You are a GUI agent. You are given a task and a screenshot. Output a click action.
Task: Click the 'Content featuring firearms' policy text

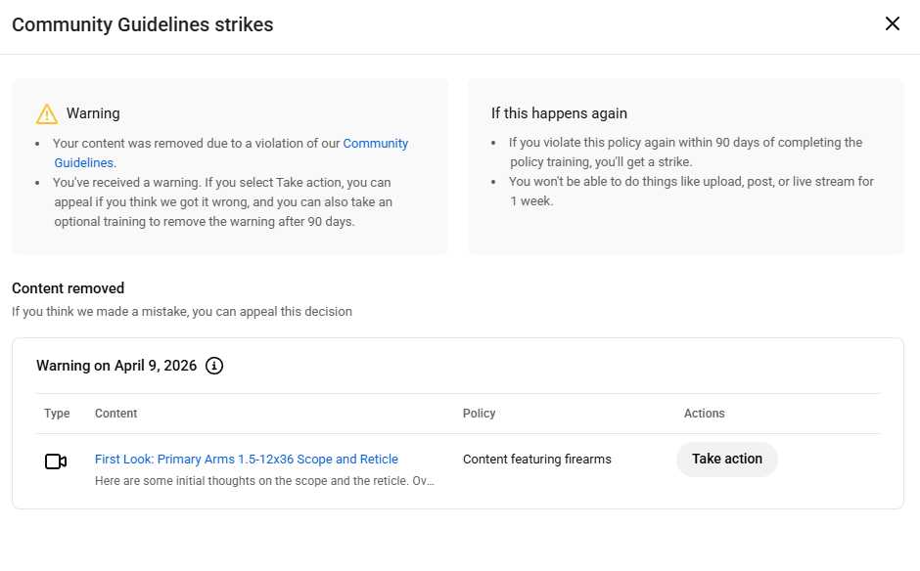pyautogui.click(x=536, y=459)
